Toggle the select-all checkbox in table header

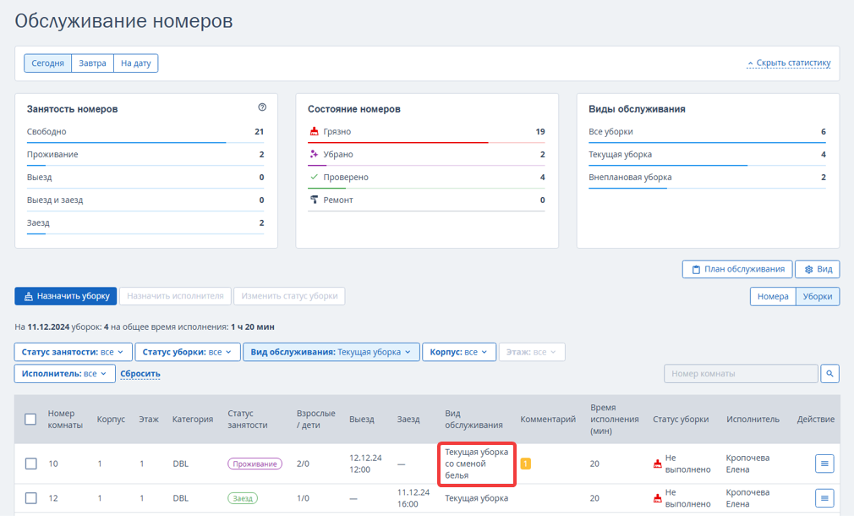pos(30,419)
